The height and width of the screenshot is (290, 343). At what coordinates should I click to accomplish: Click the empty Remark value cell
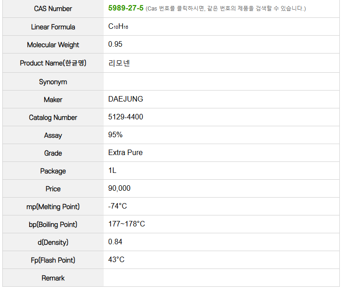[222, 278]
